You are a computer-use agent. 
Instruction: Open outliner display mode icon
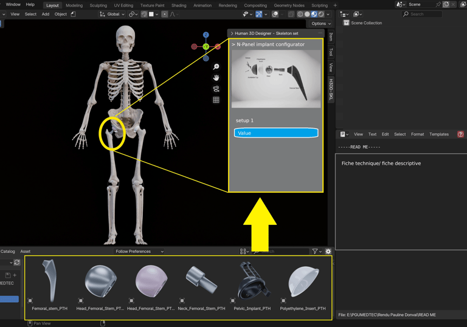tap(344, 14)
